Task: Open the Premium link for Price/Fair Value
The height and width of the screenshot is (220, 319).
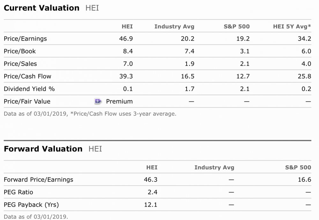Action: tap(119, 101)
